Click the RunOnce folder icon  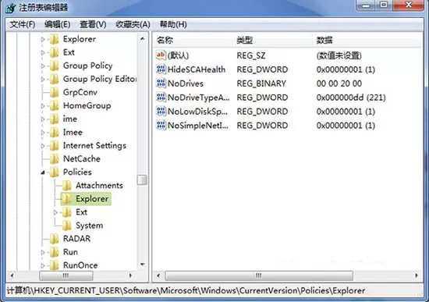pyautogui.click(x=55, y=265)
